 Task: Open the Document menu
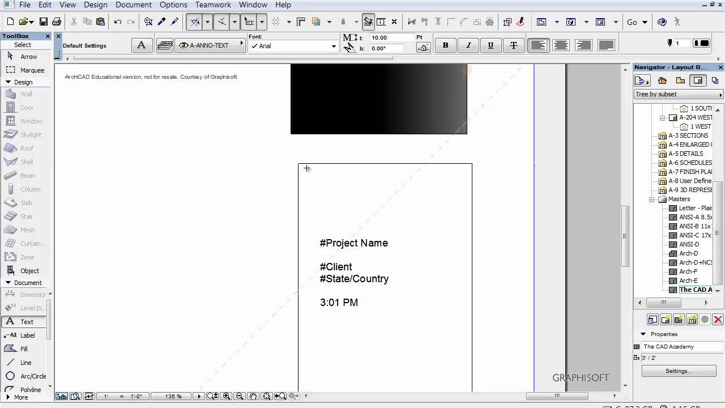(134, 5)
